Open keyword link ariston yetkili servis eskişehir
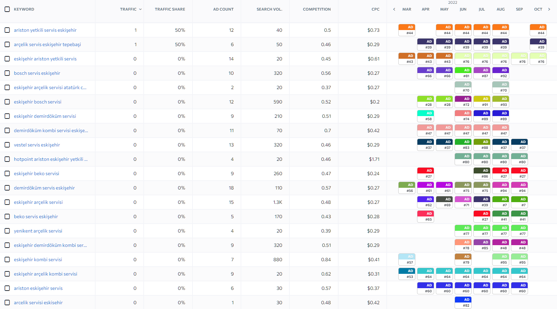 (x=45, y=30)
